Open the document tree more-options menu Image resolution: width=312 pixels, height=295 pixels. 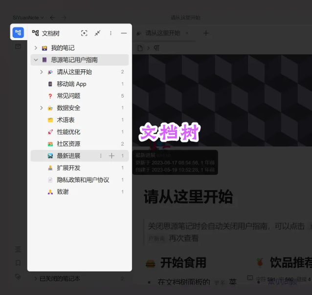click(111, 33)
